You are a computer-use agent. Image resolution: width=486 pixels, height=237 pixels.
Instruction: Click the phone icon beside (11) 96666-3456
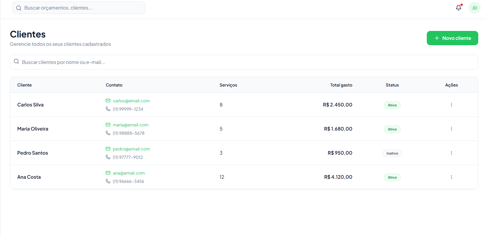(108, 181)
